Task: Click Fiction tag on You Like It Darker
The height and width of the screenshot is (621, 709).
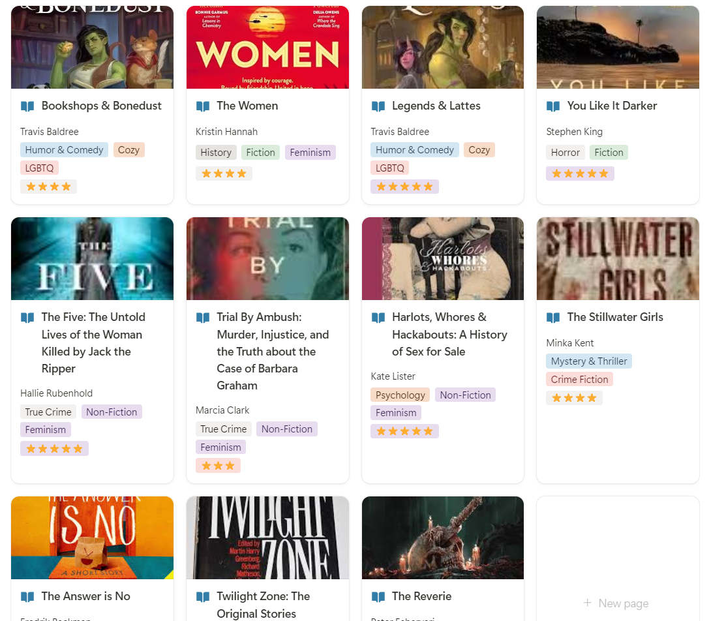Action: click(609, 153)
